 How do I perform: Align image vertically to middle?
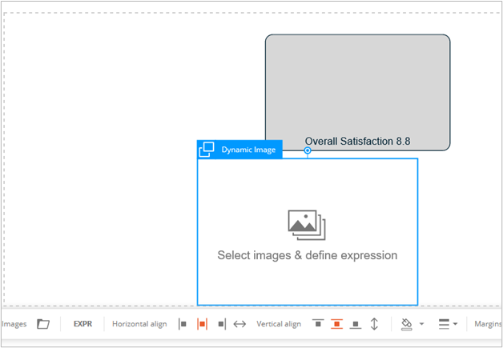(x=336, y=324)
